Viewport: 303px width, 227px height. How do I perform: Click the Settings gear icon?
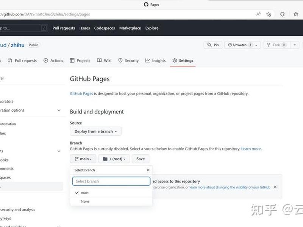coord(175,61)
